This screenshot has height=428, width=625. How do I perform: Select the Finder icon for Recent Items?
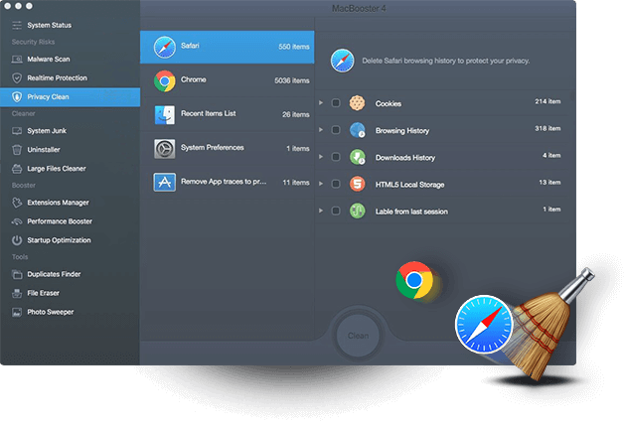(165, 115)
